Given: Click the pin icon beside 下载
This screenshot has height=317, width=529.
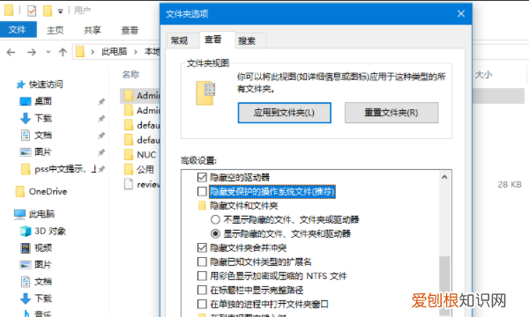Looking at the screenshot, I should [101, 118].
